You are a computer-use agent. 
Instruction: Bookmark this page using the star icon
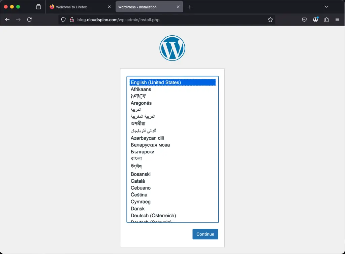[270, 20]
